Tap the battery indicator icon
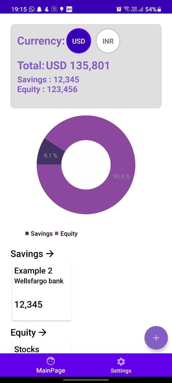 click(159, 9)
